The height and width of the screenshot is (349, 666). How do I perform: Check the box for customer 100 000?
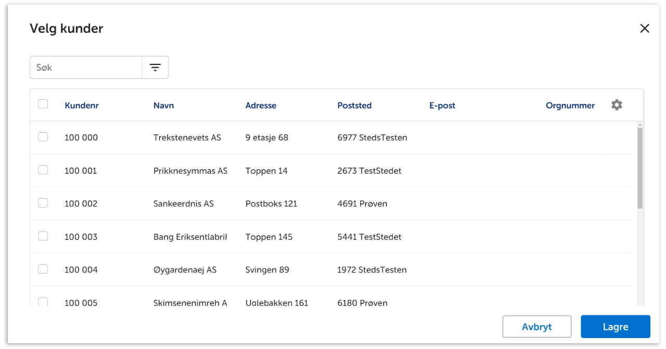click(x=43, y=137)
